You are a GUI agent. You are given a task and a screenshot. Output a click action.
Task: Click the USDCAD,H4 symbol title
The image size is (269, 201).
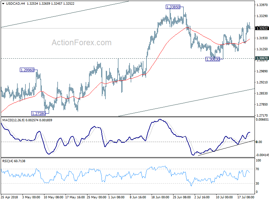[x=15, y=3]
